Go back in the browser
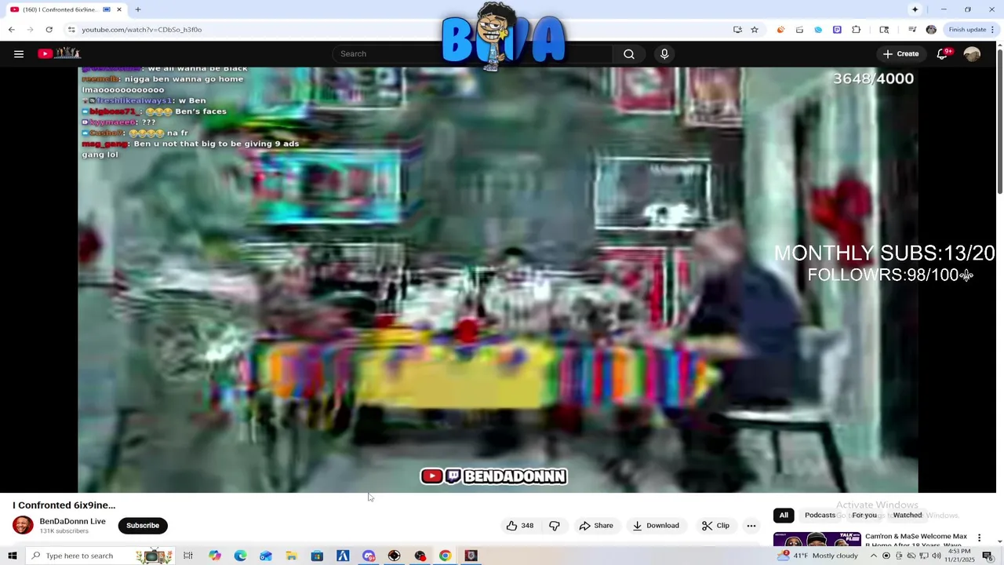1004x565 pixels. click(11, 30)
